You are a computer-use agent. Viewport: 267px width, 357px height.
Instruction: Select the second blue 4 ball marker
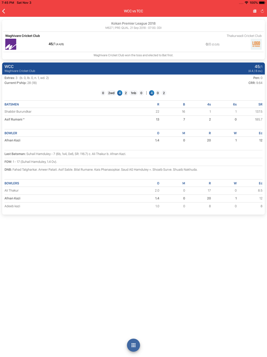152,93
